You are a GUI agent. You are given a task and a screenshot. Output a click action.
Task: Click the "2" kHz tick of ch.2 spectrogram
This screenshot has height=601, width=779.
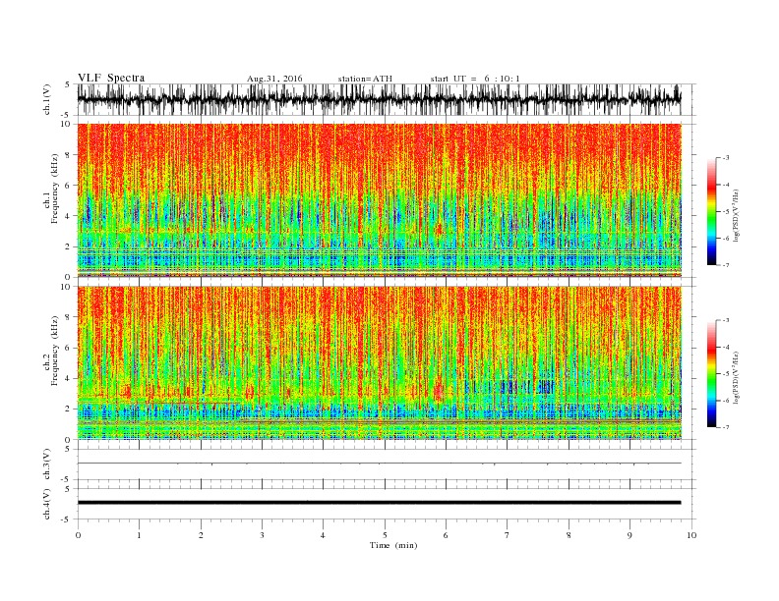click(x=69, y=410)
